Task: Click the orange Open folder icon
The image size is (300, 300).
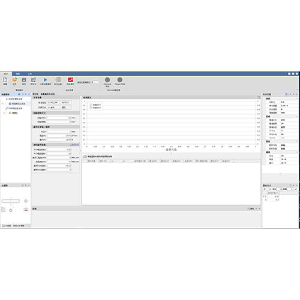Action: click(14, 80)
